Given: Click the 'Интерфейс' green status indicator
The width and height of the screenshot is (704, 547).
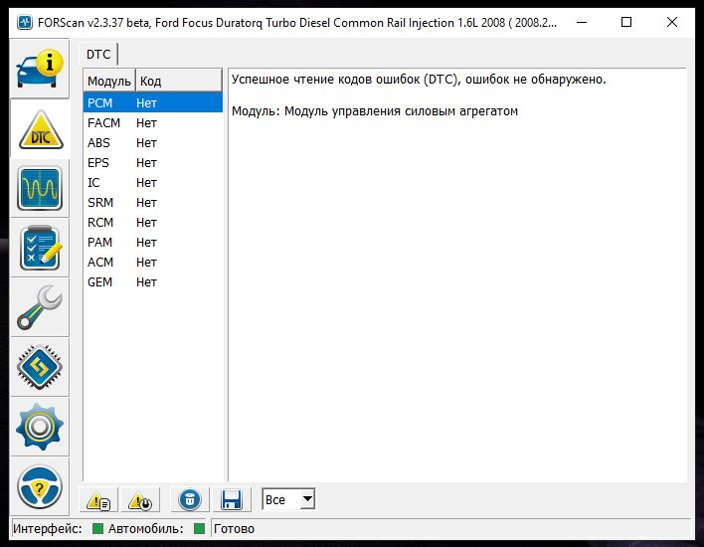Looking at the screenshot, I should (x=97, y=528).
